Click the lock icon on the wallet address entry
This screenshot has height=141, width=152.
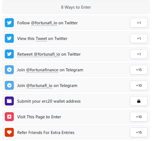pos(139,101)
